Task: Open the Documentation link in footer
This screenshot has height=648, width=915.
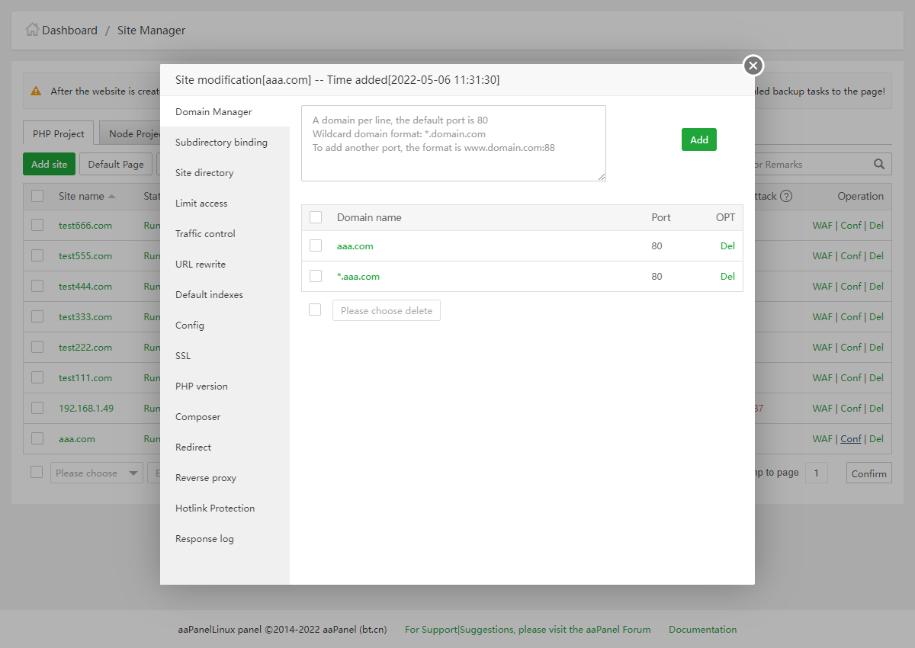Action: 702,630
